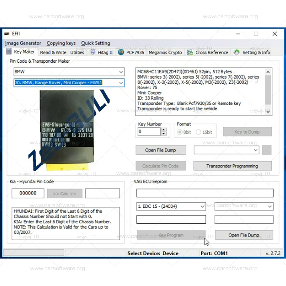Click the top VAG ECU Eeprom text field
This screenshot has width=286, height=286.
(x=205, y=193)
